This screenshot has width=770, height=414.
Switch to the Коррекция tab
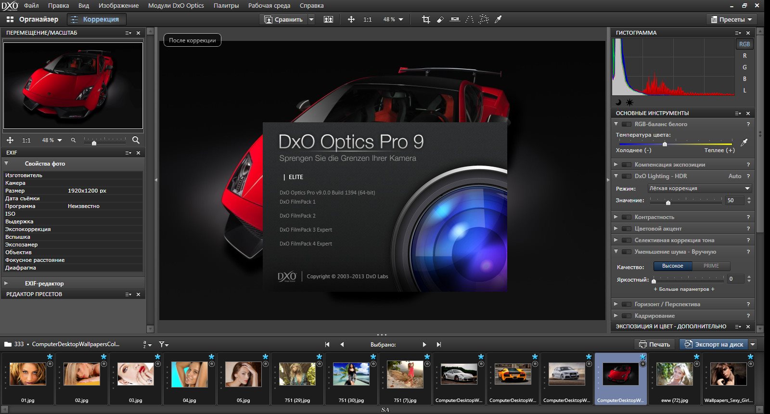pyautogui.click(x=96, y=19)
